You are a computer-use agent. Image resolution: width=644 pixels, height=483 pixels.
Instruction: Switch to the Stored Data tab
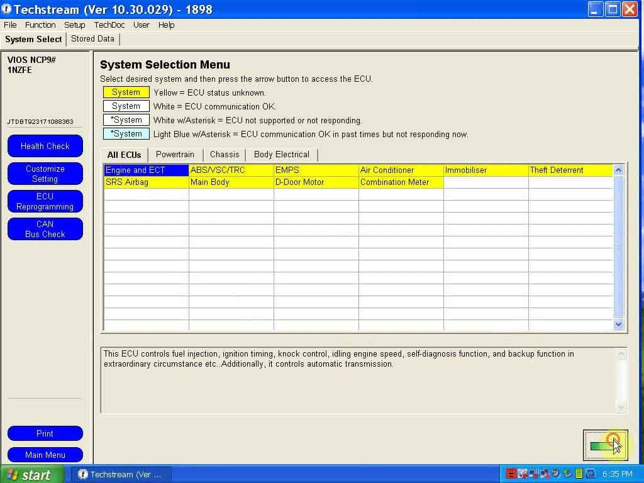pos(93,38)
